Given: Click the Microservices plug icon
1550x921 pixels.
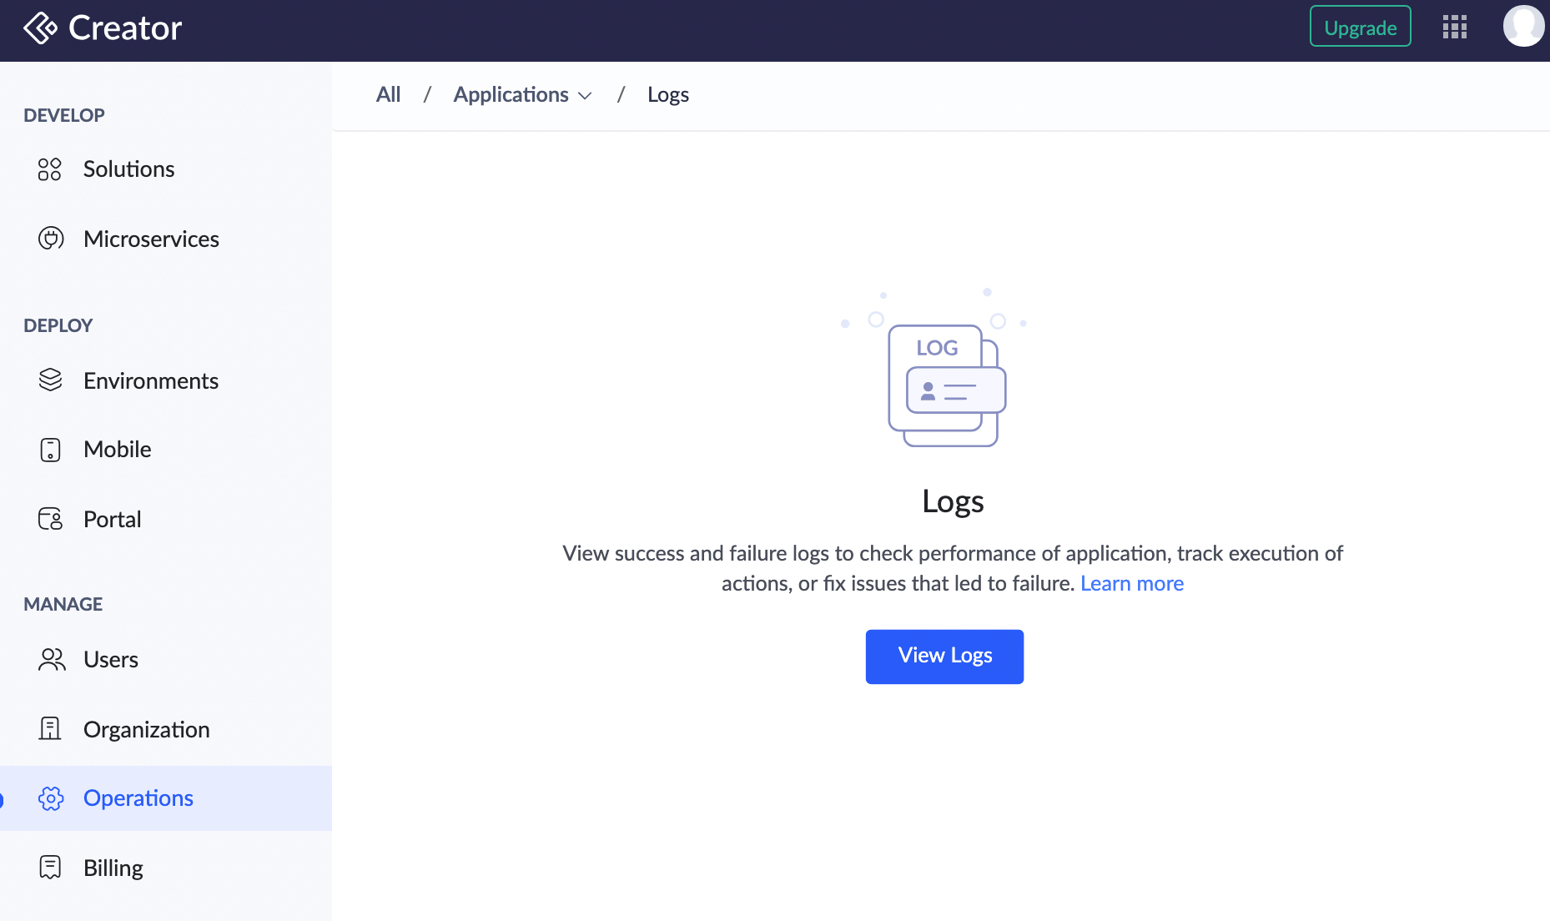Looking at the screenshot, I should tap(51, 239).
